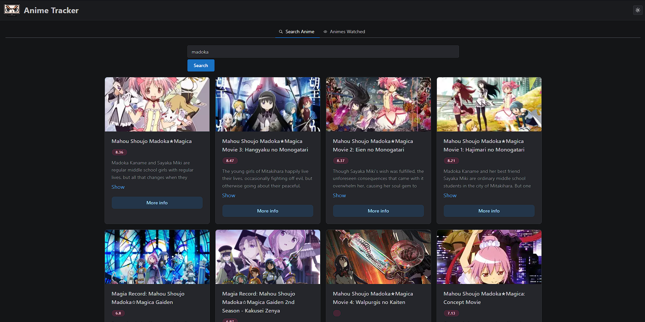
Task: Expand description with Show on Mahou Shoujo Madoka★Magica card
Action: click(118, 187)
